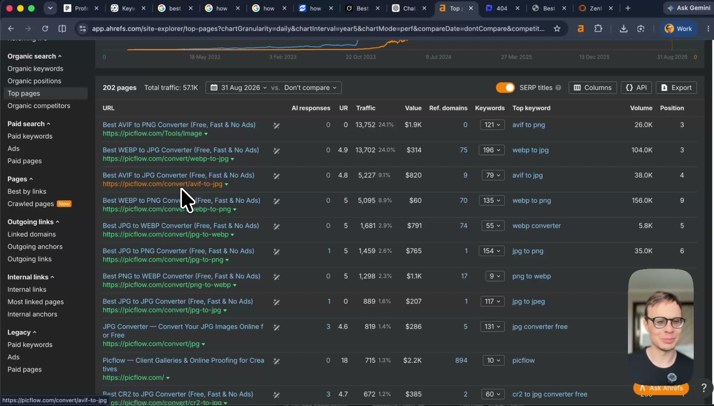Go to Organic competitors report
The image size is (714, 406).
coord(39,106)
